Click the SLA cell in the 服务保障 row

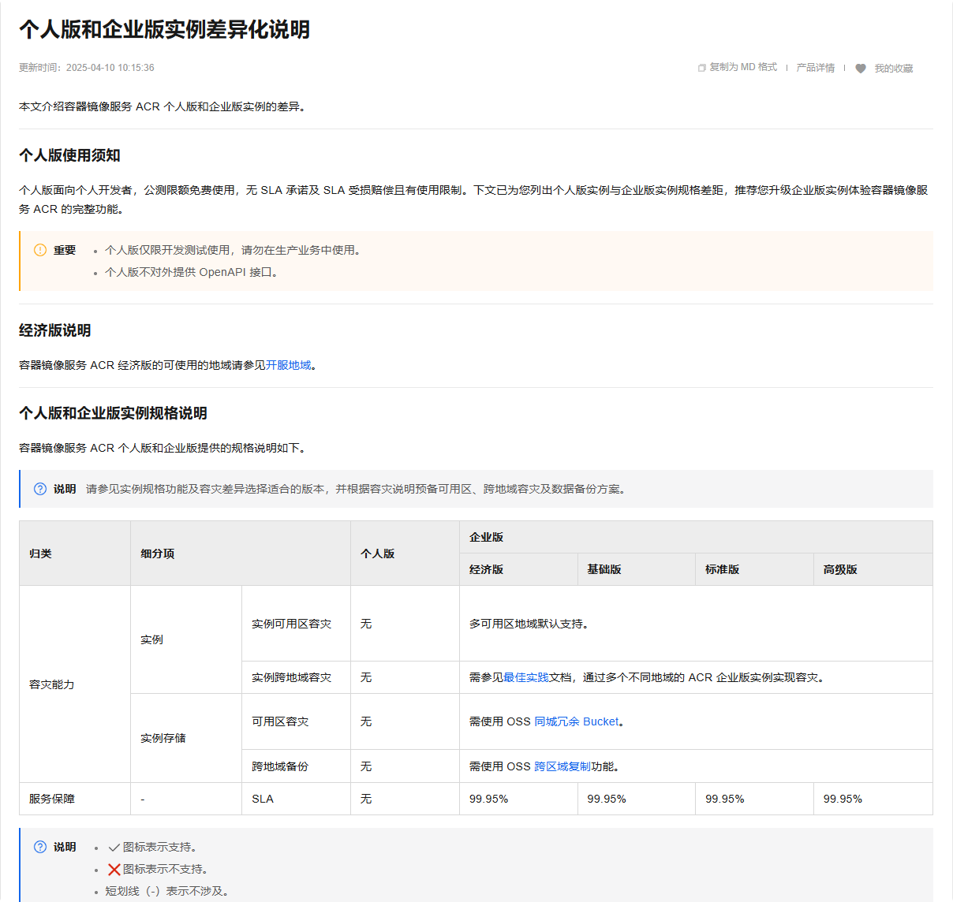coord(263,799)
